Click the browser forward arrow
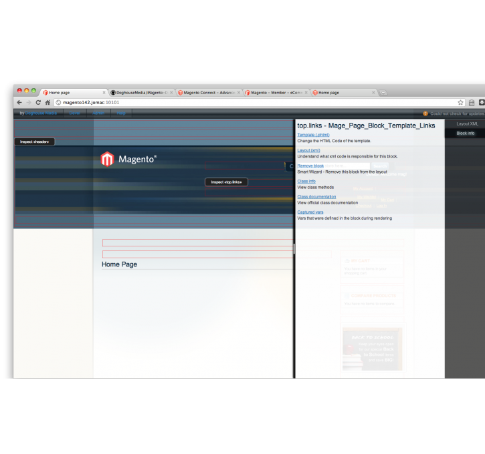Viewport: 485px width, 454px height. click(x=29, y=102)
